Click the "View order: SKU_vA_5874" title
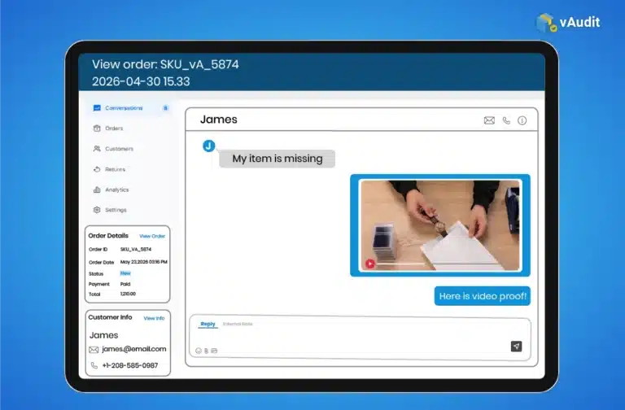 point(165,64)
